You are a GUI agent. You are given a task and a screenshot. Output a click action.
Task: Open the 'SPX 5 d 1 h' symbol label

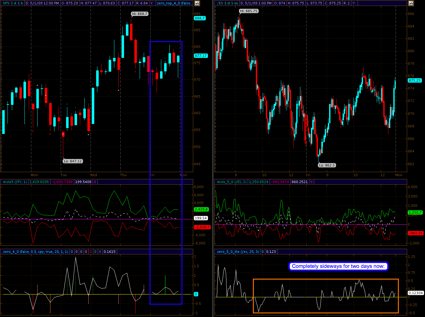pyautogui.click(x=13, y=3)
